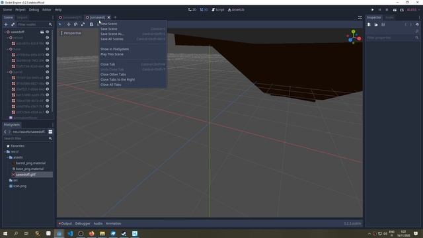Screen dimensions: 423x238
Task: Click the instance scene chain icon
Action: 13,24
